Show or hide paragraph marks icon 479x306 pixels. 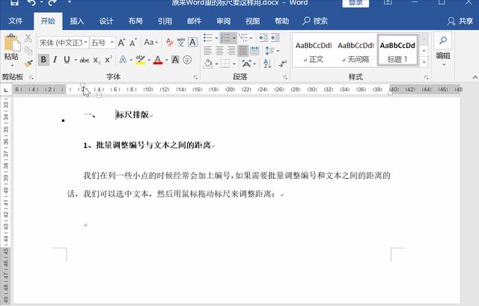[282, 64]
